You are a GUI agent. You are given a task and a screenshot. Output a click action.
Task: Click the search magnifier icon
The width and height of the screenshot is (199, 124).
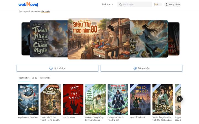click(x=121, y=4)
